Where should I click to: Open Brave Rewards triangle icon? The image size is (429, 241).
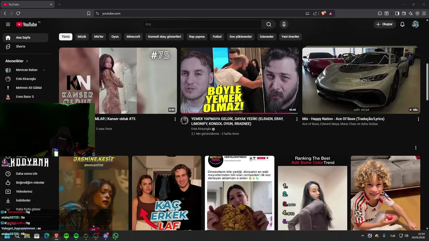(x=330, y=13)
